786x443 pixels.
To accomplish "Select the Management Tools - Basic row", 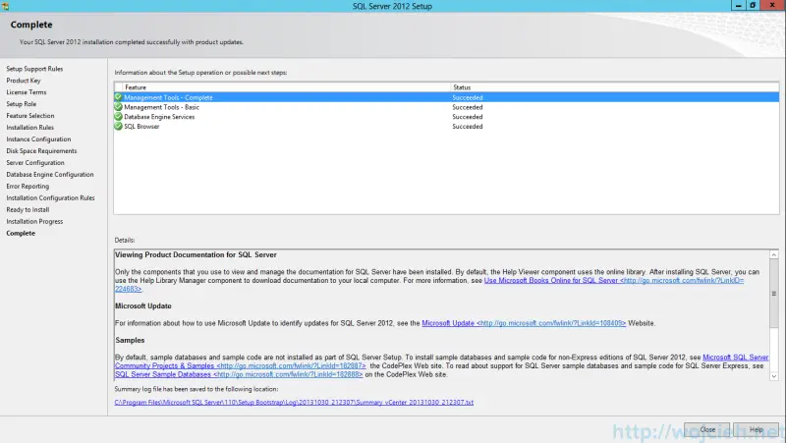I will [446, 107].
